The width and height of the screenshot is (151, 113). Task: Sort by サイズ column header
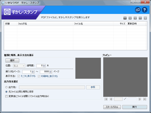(x=120, y=24)
